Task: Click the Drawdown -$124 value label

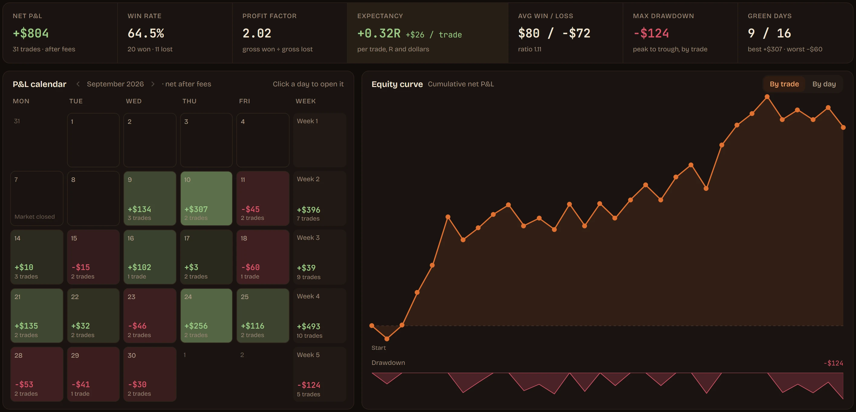Action: [833, 363]
